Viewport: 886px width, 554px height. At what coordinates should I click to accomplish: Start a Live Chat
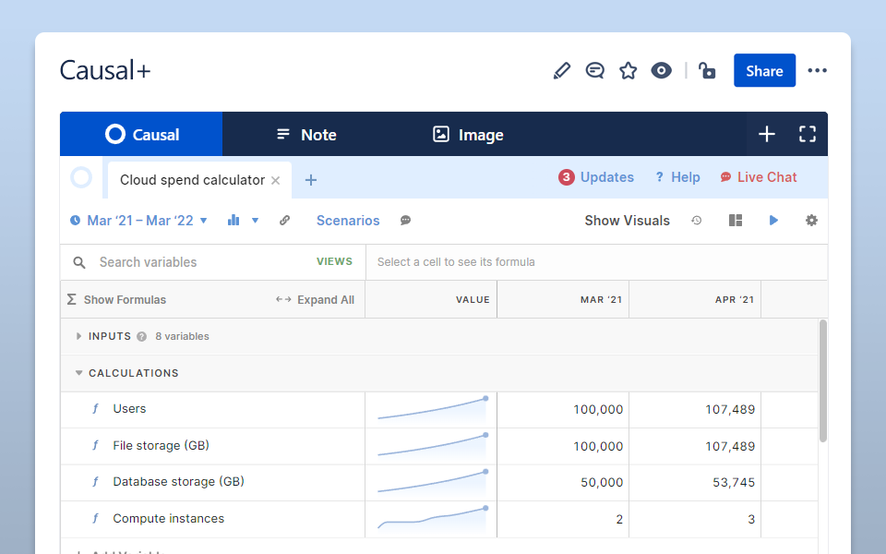click(759, 177)
